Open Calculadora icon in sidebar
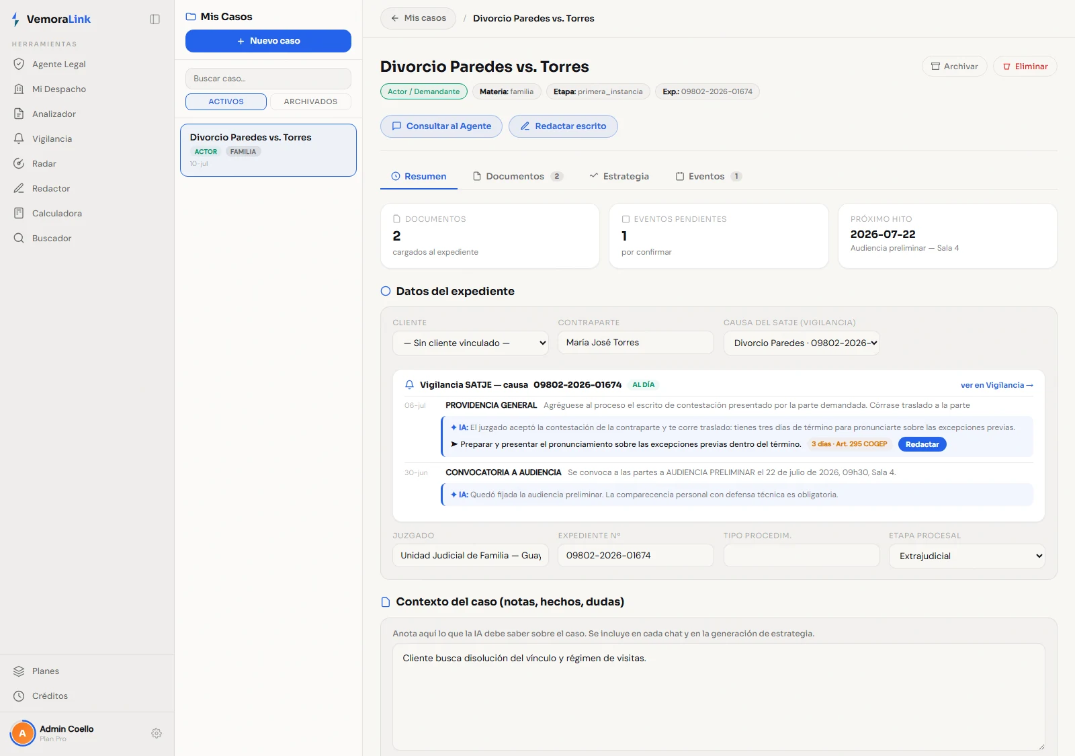Screen dimensions: 1075x756 pos(19,214)
